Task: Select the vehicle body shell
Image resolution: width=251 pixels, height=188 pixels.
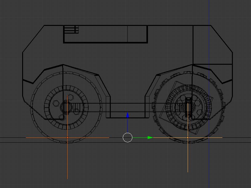Action: pyautogui.click(x=123, y=52)
